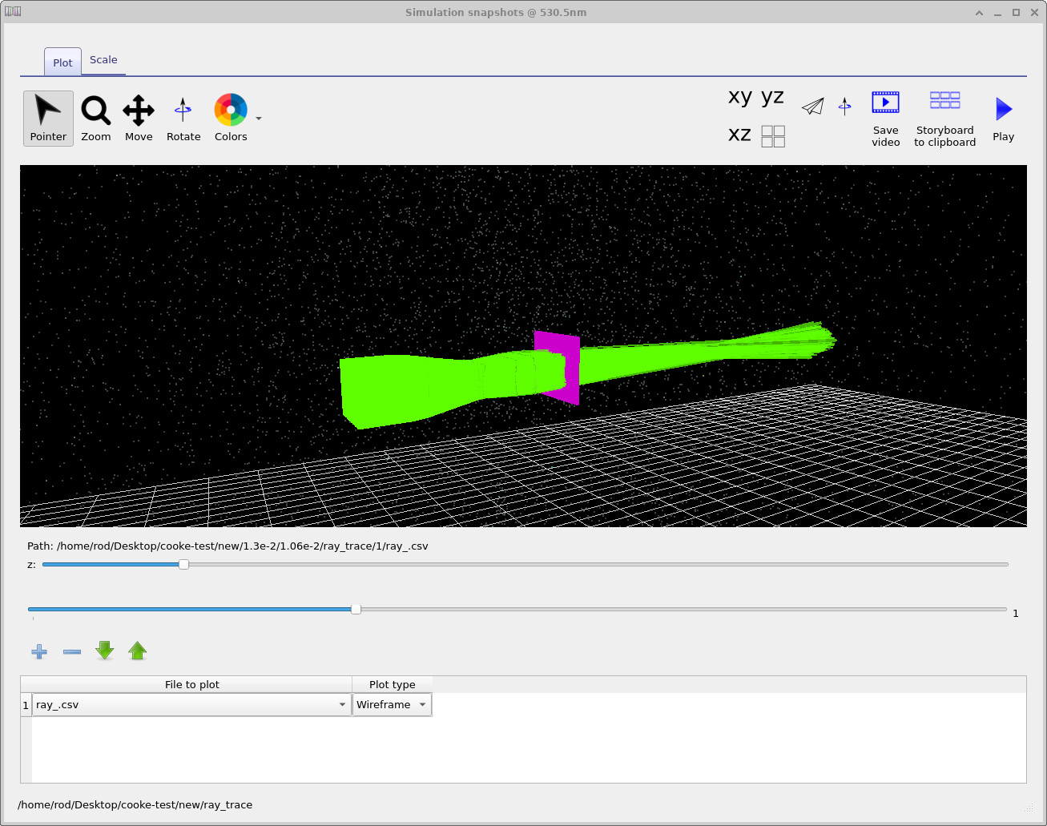Switch to the xy view
The image size is (1047, 826).
(x=739, y=97)
